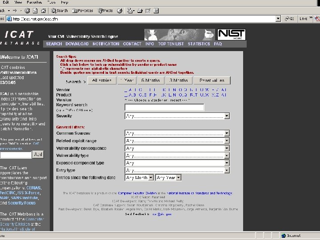Viewport: 320px width, 240px height.
Task: Click the Keyword search text field
Action: (164, 107)
